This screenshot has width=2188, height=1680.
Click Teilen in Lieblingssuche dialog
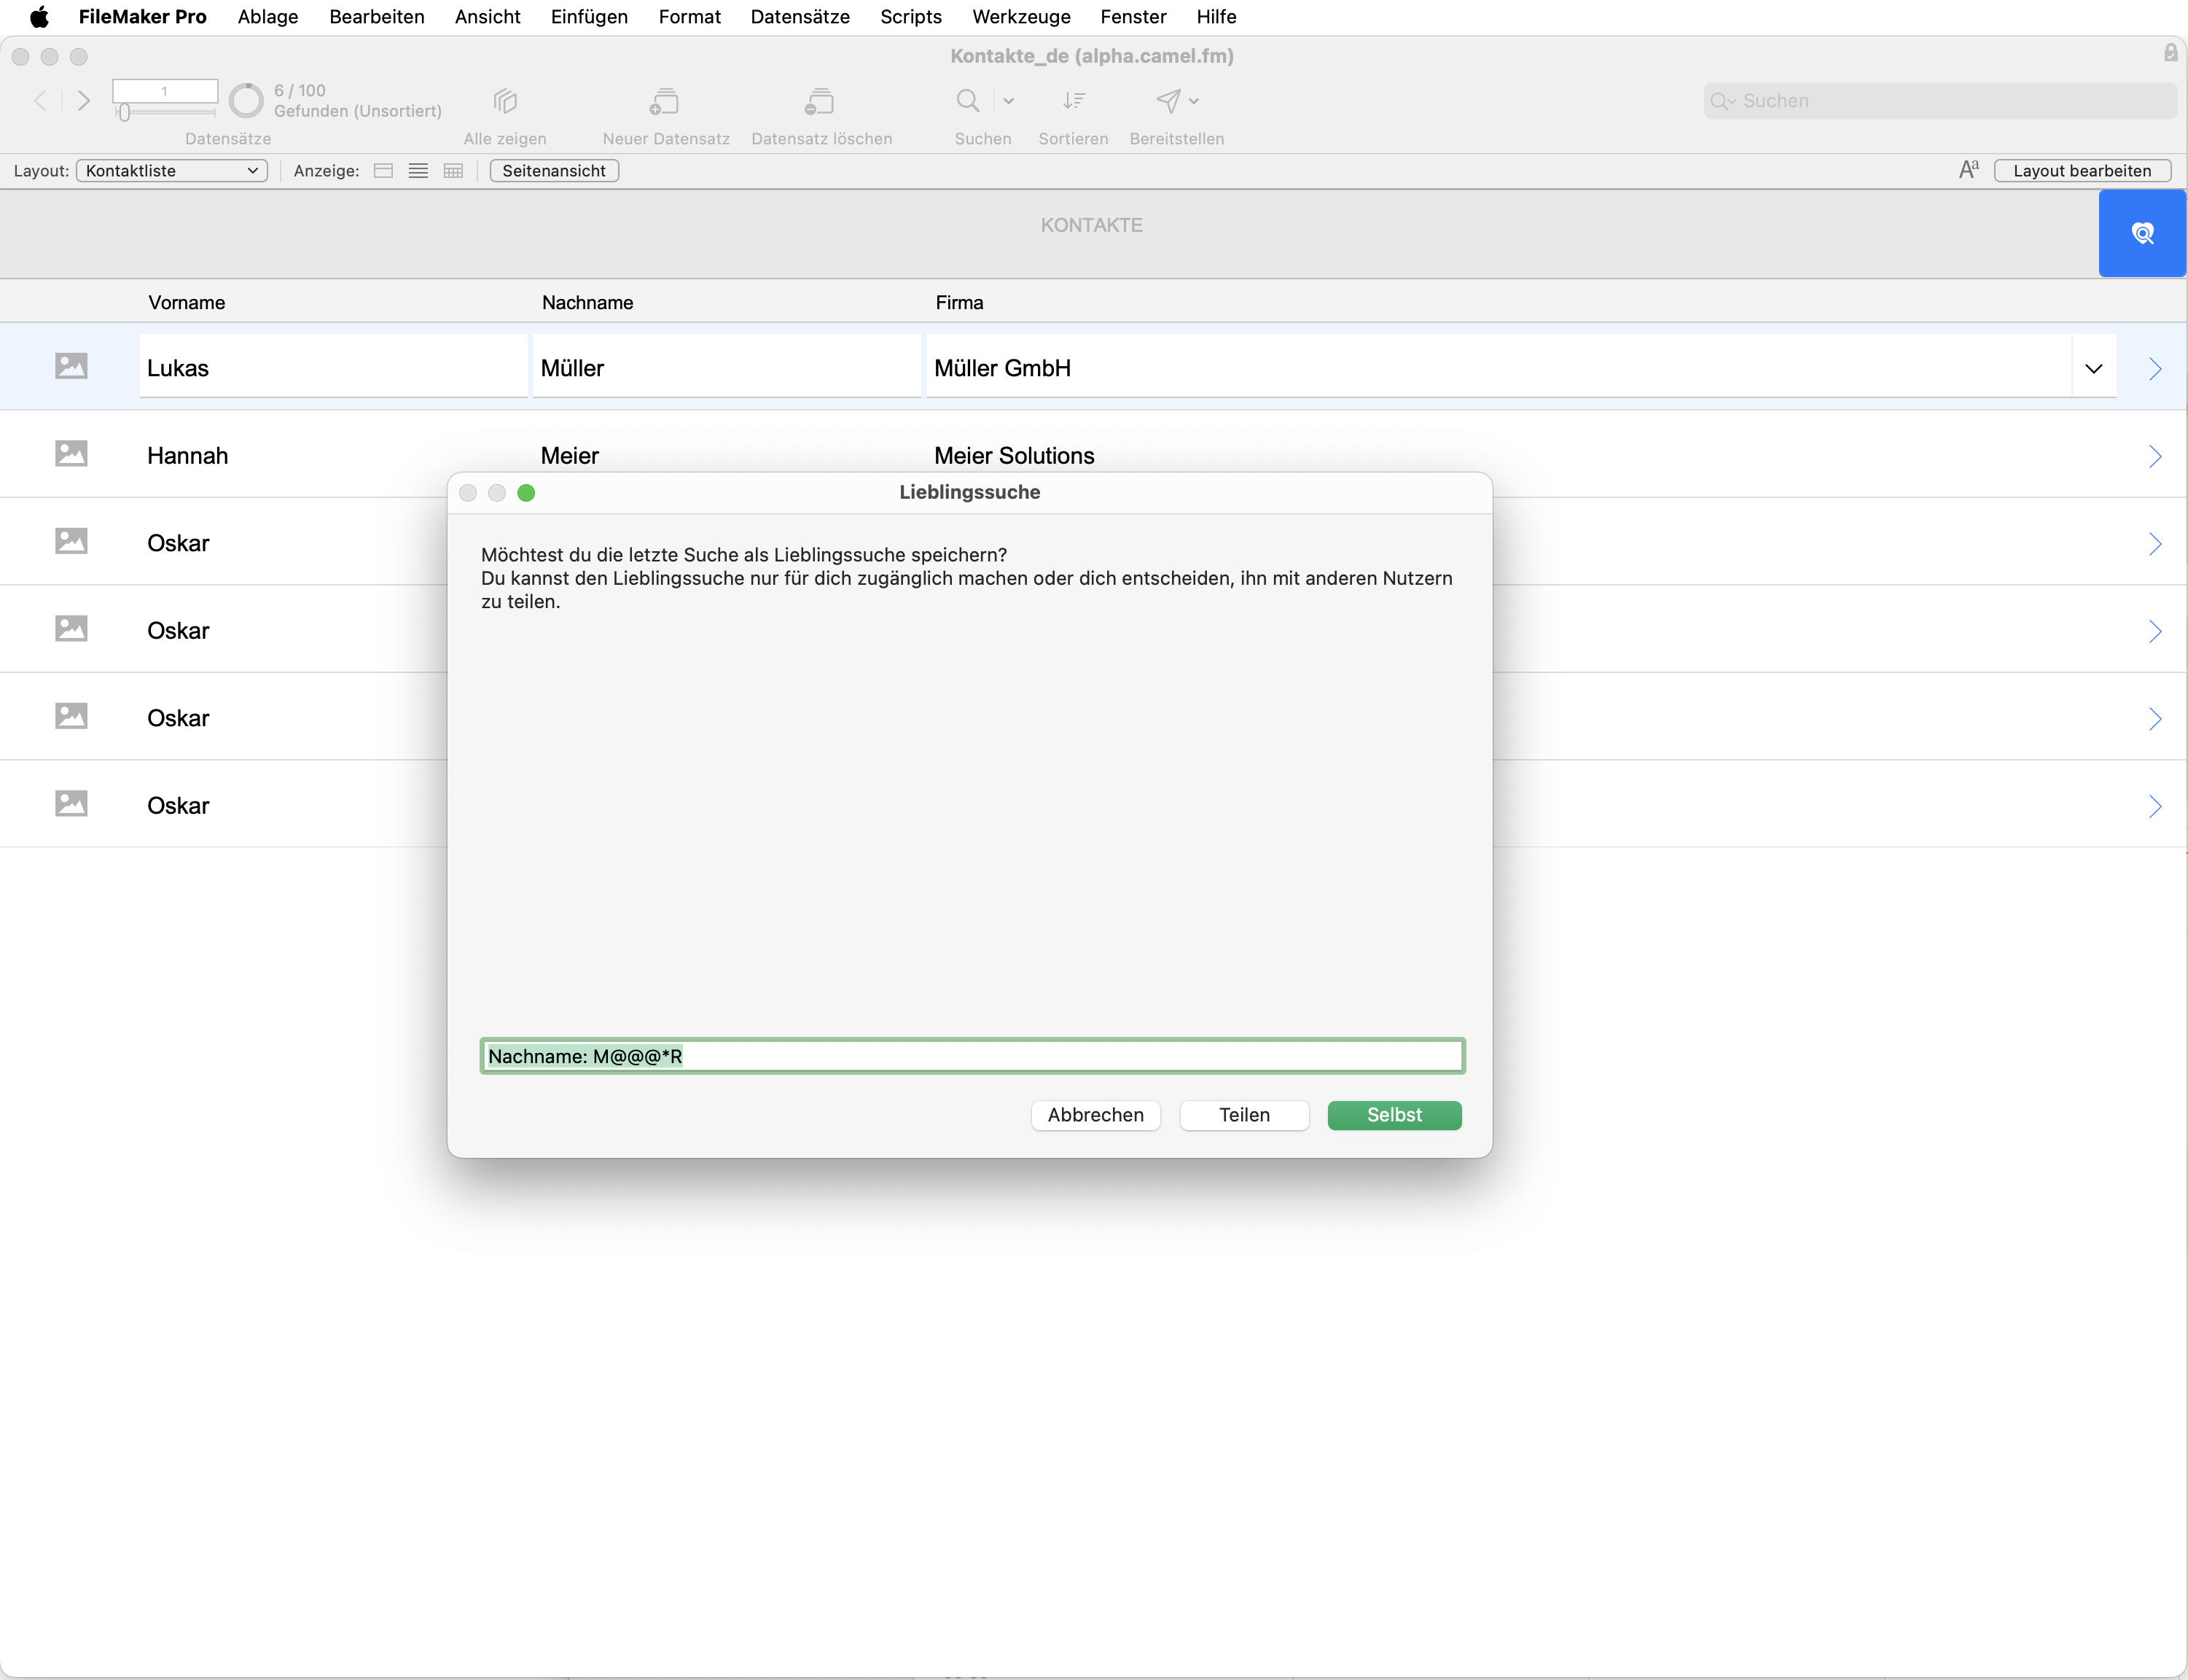pos(1244,1115)
